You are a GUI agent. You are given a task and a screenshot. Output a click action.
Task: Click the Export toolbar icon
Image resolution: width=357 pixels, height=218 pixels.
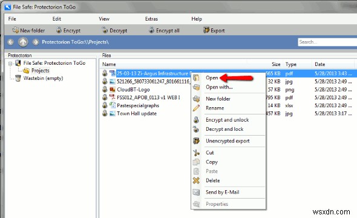[x=206, y=30]
